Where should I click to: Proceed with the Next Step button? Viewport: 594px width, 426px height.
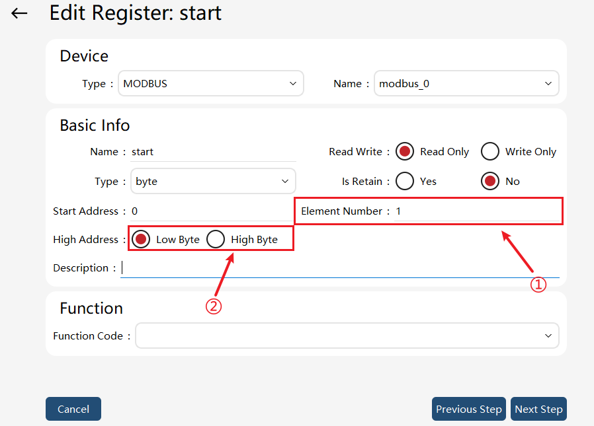pos(538,409)
